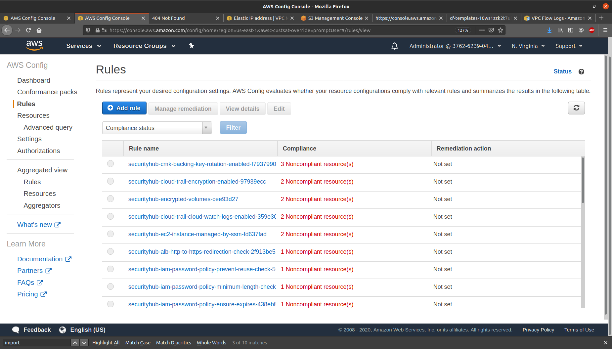Find next match with down arrow
Image resolution: width=612 pixels, height=349 pixels.
pos(84,343)
